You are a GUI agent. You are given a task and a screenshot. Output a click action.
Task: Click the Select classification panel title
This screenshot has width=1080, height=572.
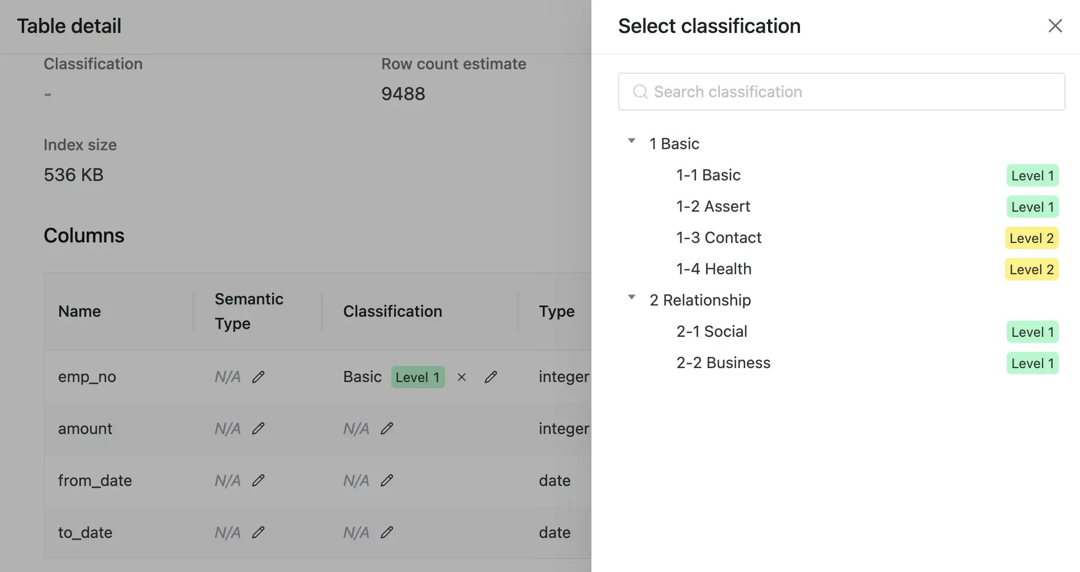(709, 26)
